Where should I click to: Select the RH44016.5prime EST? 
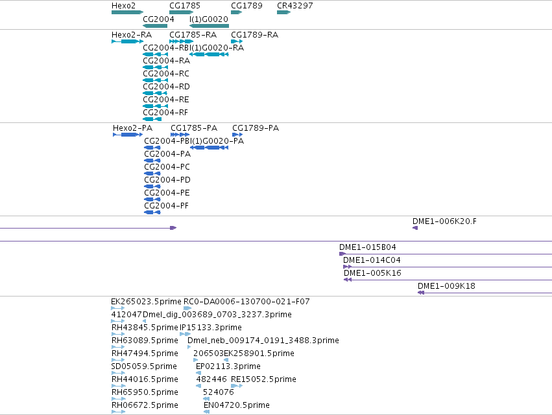tap(118, 386)
